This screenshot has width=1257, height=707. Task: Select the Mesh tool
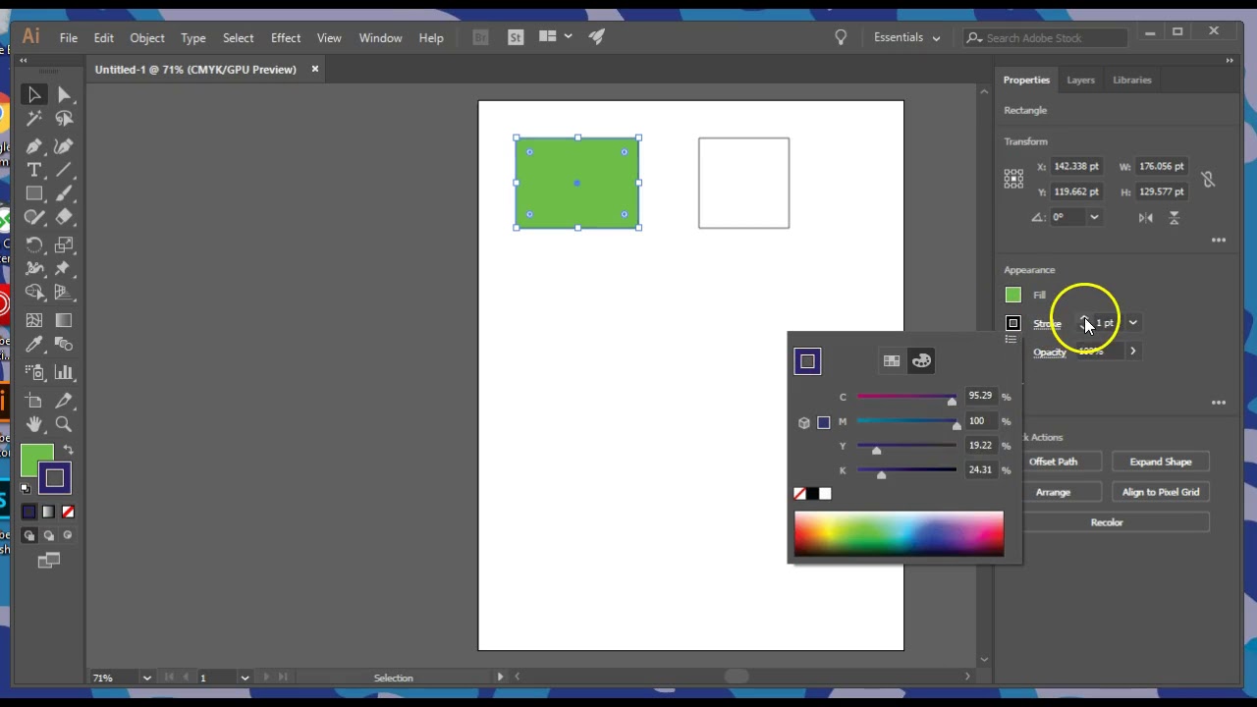coord(34,320)
